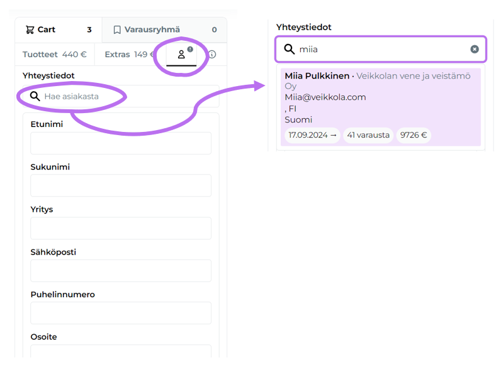Click the search field containing miia

(381, 49)
